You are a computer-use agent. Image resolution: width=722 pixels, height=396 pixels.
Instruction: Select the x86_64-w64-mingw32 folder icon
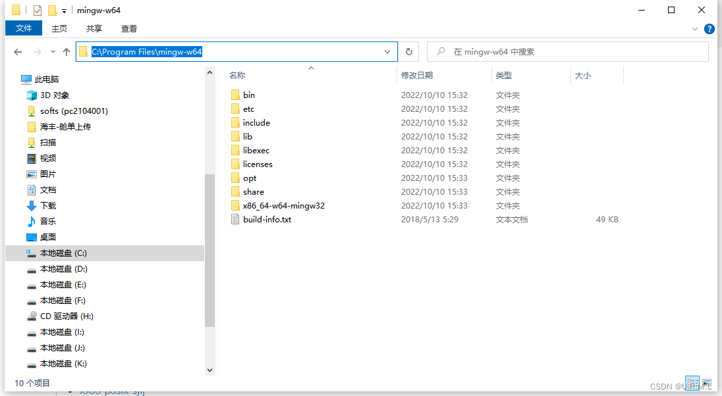[235, 206]
